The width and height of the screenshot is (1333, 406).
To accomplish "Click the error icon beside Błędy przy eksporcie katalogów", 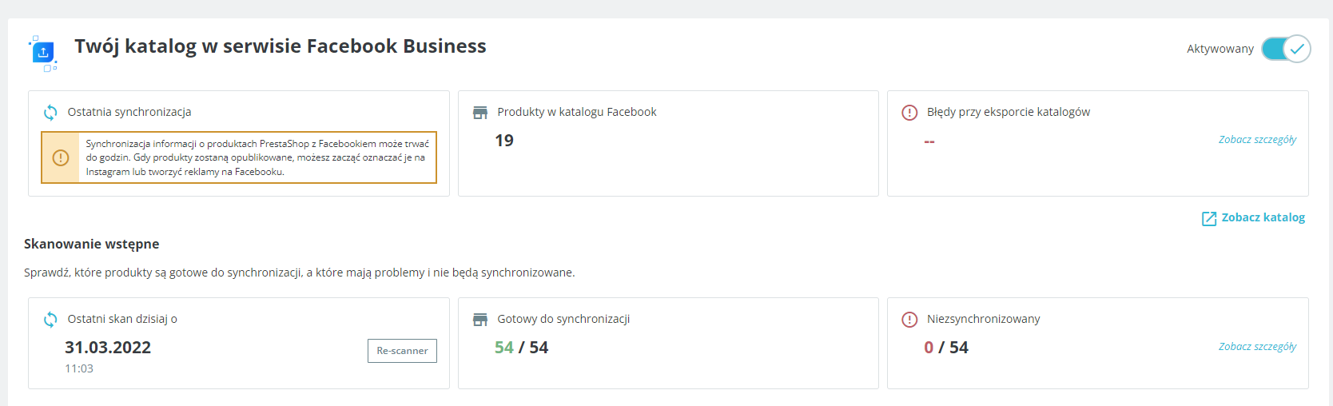I will pos(909,112).
